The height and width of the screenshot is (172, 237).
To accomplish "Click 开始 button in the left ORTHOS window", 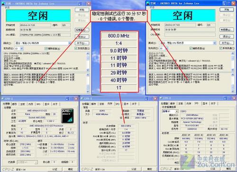I will pyautogui.click(x=82, y=10).
